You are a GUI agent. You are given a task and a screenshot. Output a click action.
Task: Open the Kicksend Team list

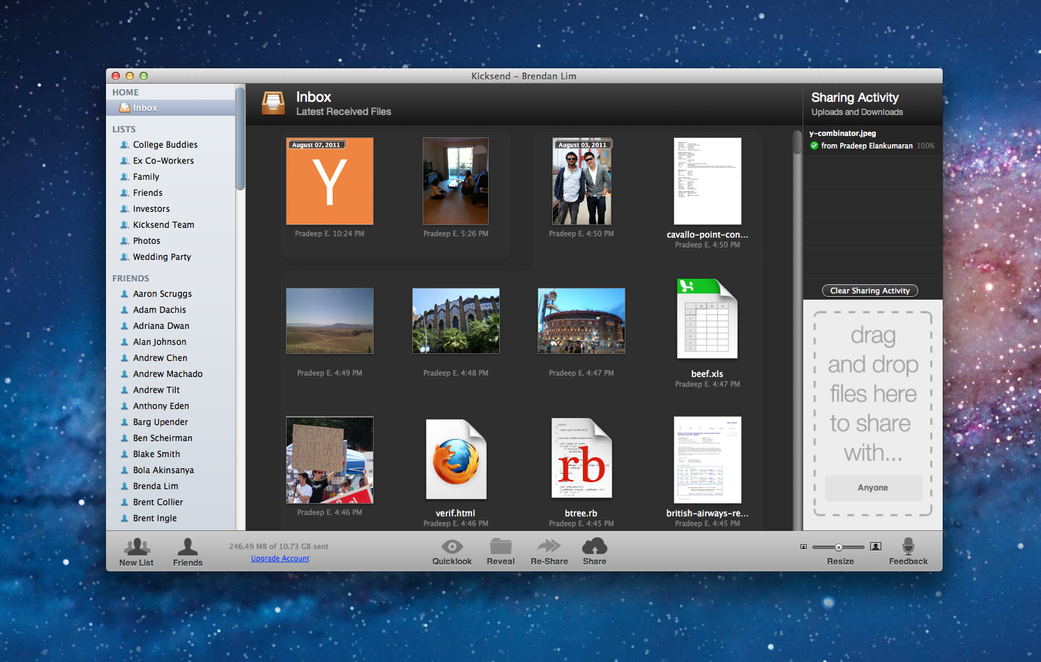pos(163,225)
